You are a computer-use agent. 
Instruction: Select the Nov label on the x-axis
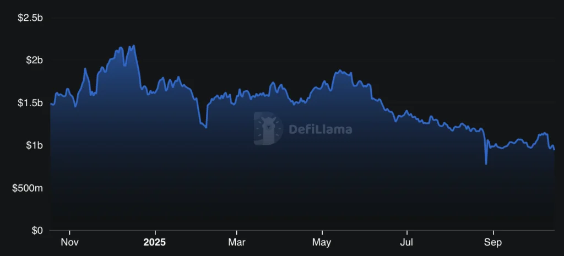pyautogui.click(x=69, y=242)
